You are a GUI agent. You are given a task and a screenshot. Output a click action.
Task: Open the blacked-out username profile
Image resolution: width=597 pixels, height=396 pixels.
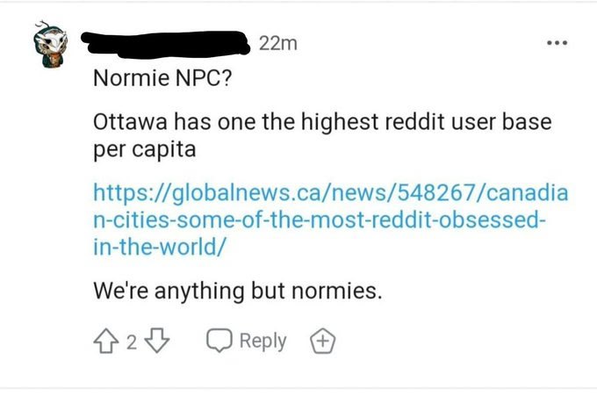(x=166, y=44)
